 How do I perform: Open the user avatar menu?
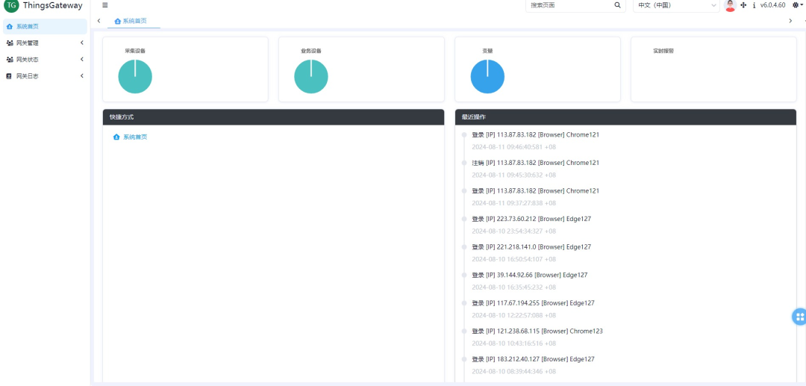pyautogui.click(x=730, y=6)
